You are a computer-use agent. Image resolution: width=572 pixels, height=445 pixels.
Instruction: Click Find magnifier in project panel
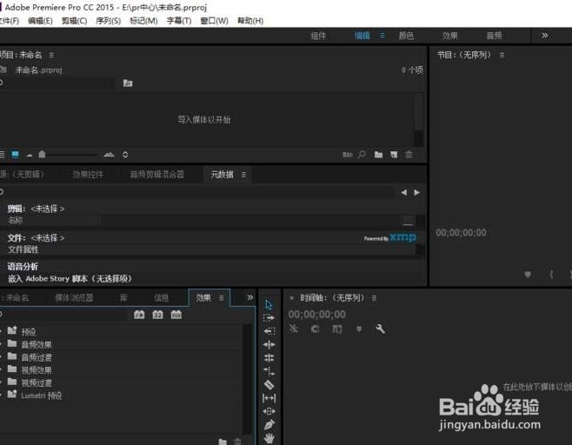(x=362, y=155)
